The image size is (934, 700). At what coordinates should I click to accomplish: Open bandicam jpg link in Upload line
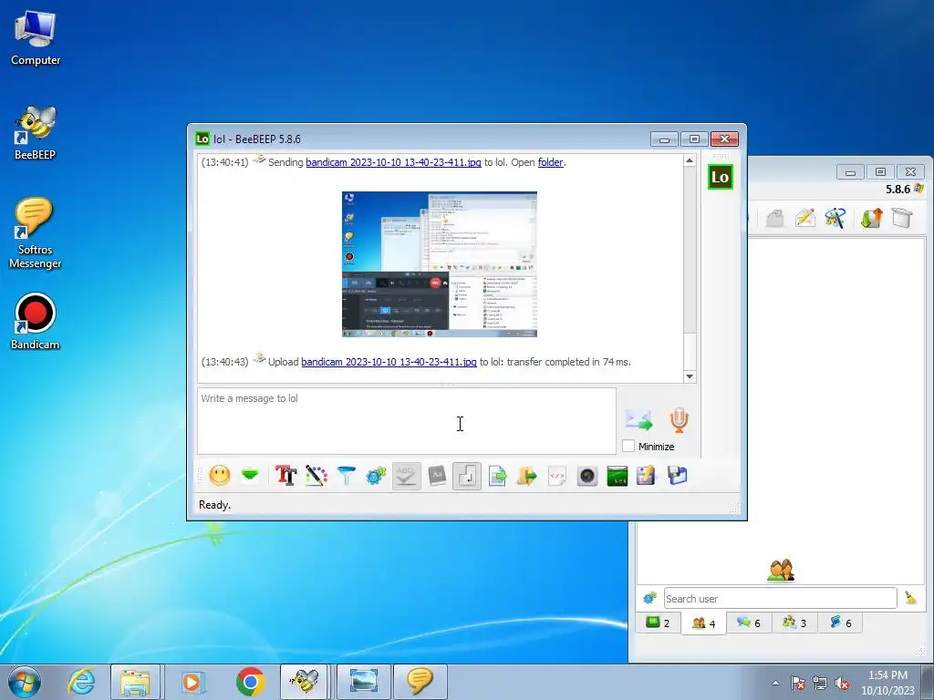(389, 362)
